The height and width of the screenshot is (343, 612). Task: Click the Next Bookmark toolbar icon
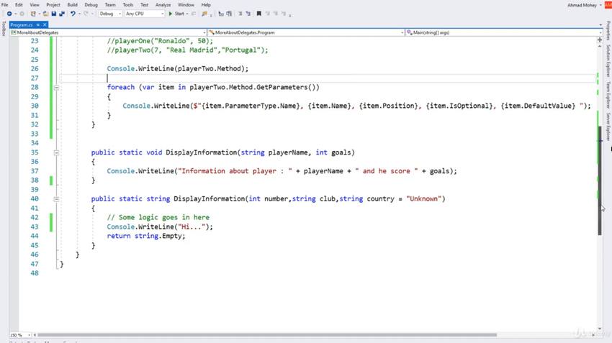[x=276, y=14]
